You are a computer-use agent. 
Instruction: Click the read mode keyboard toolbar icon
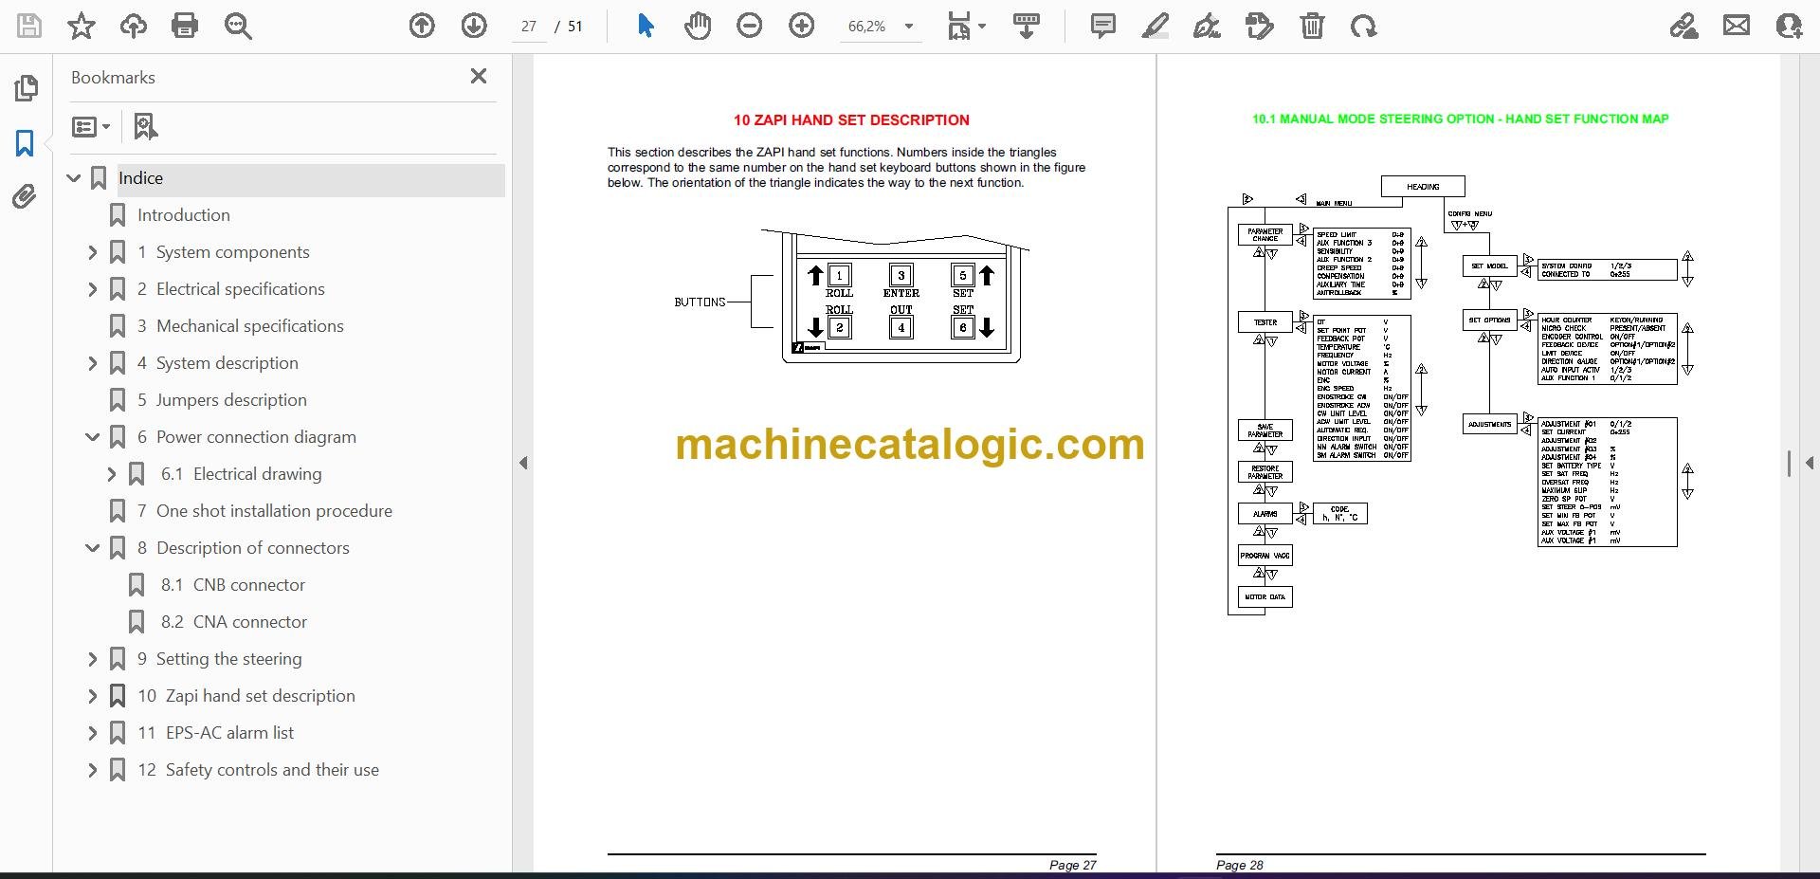click(1027, 26)
